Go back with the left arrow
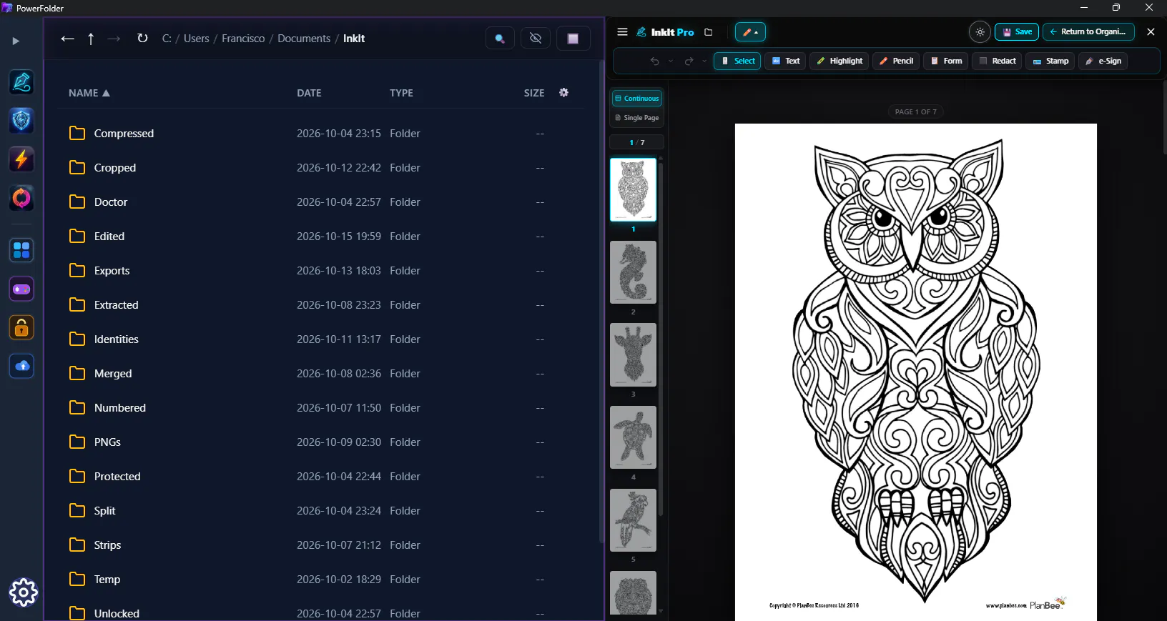1167x621 pixels. pos(67,39)
